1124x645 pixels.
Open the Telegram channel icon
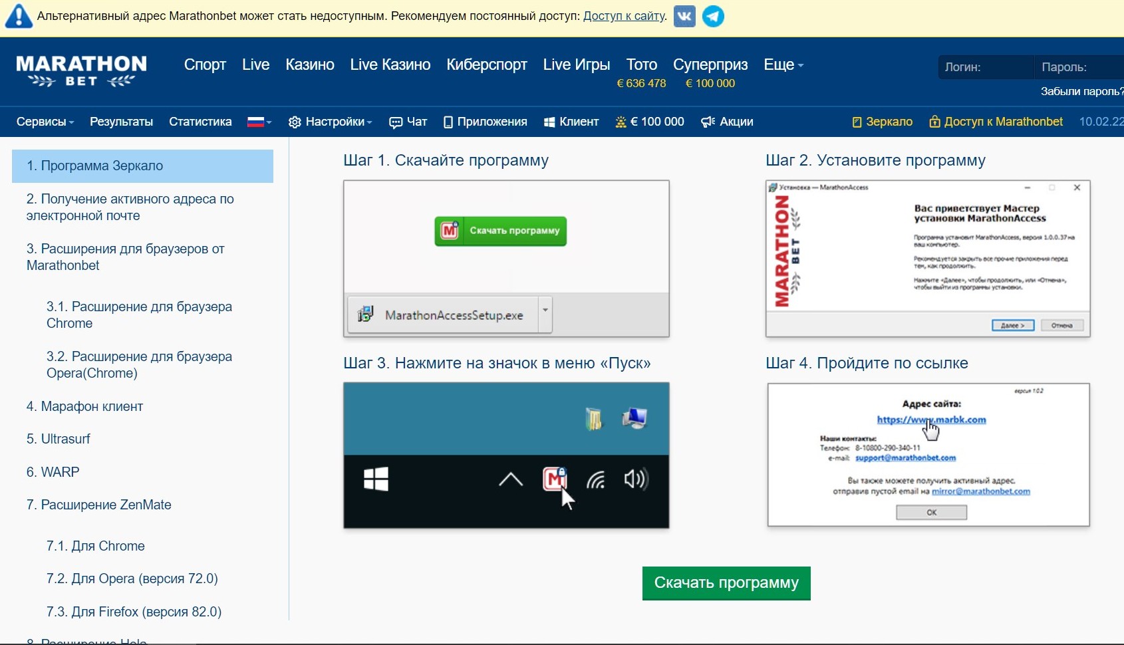(713, 16)
